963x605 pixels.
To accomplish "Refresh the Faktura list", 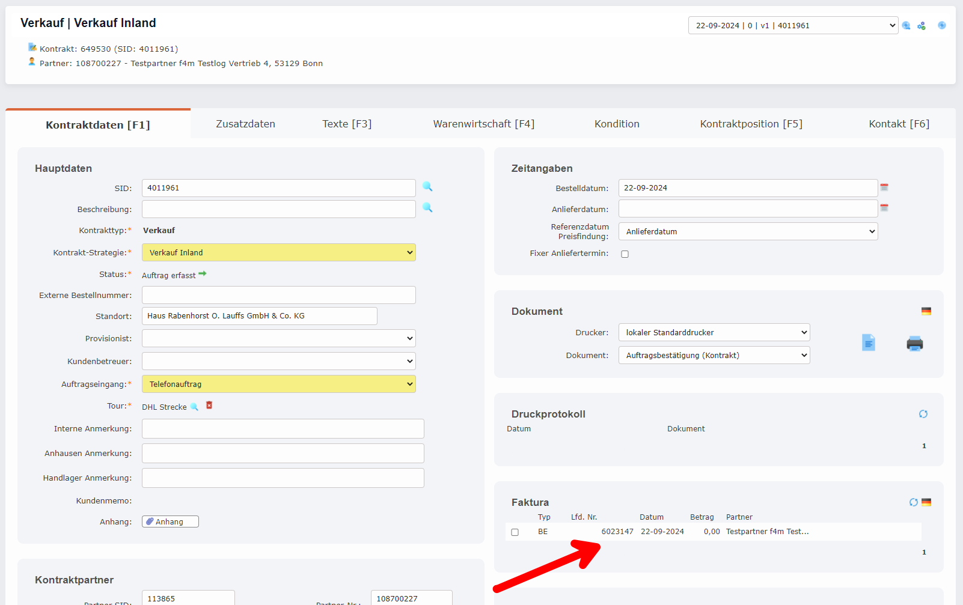I will (913, 502).
